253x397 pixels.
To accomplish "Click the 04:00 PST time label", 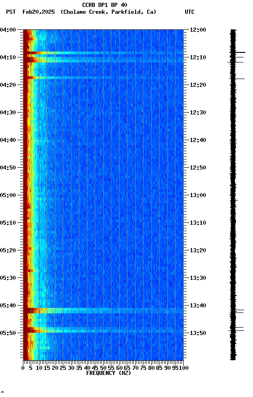I will coord(8,30).
